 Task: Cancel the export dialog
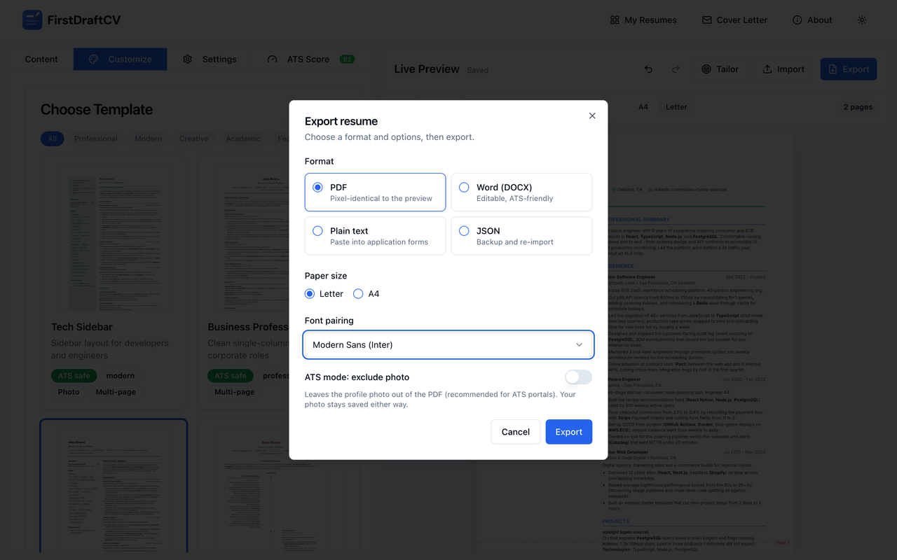pyautogui.click(x=515, y=432)
